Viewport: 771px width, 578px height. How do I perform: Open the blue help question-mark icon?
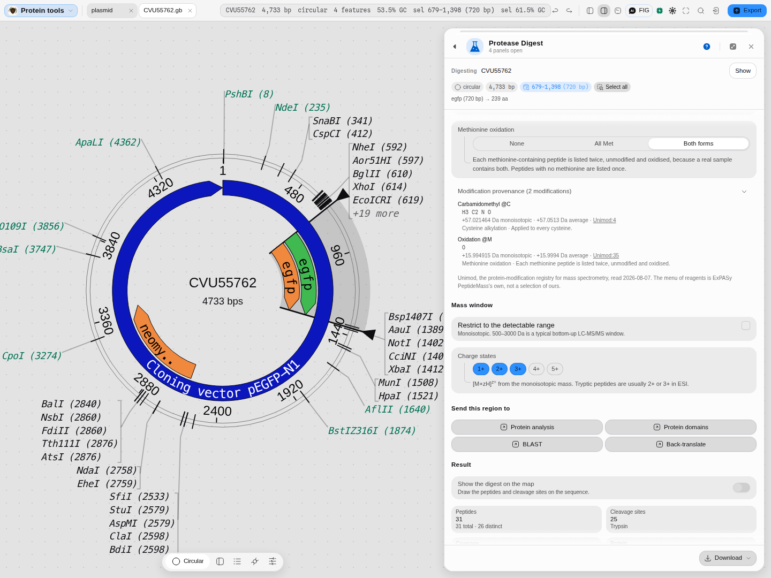[707, 47]
